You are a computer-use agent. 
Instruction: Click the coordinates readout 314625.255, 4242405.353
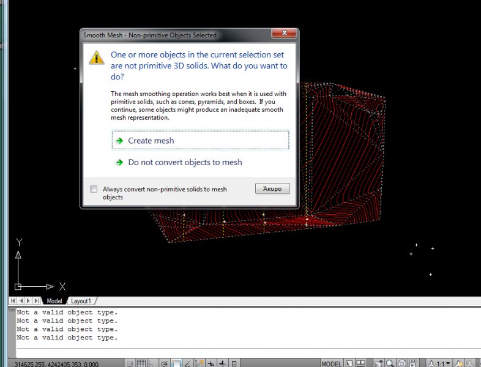(x=56, y=364)
